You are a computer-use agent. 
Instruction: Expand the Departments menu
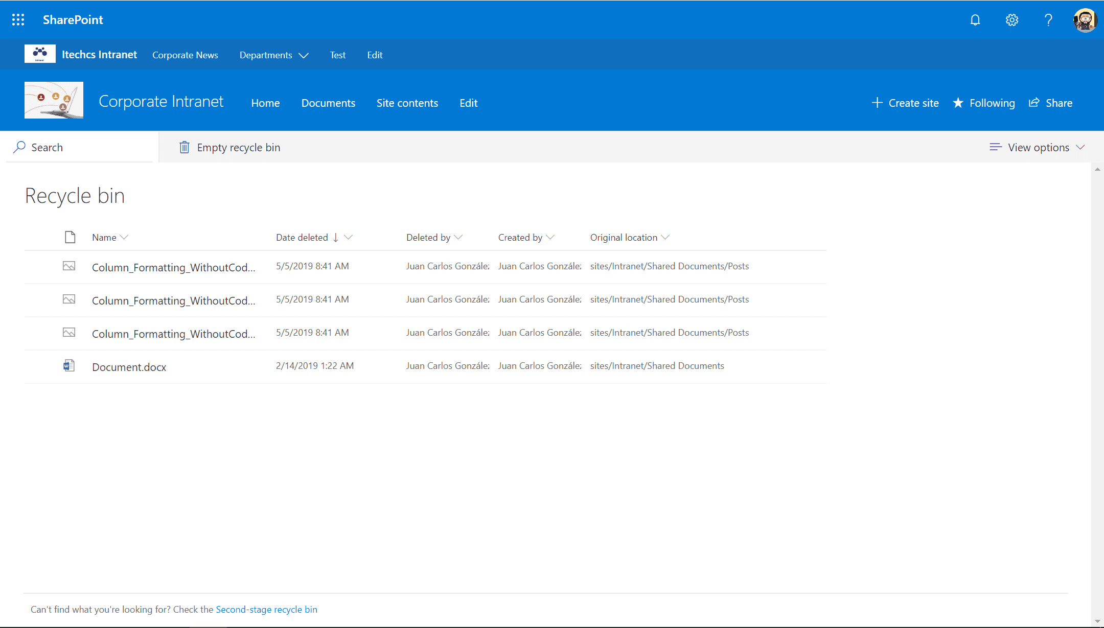click(x=274, y=55)
